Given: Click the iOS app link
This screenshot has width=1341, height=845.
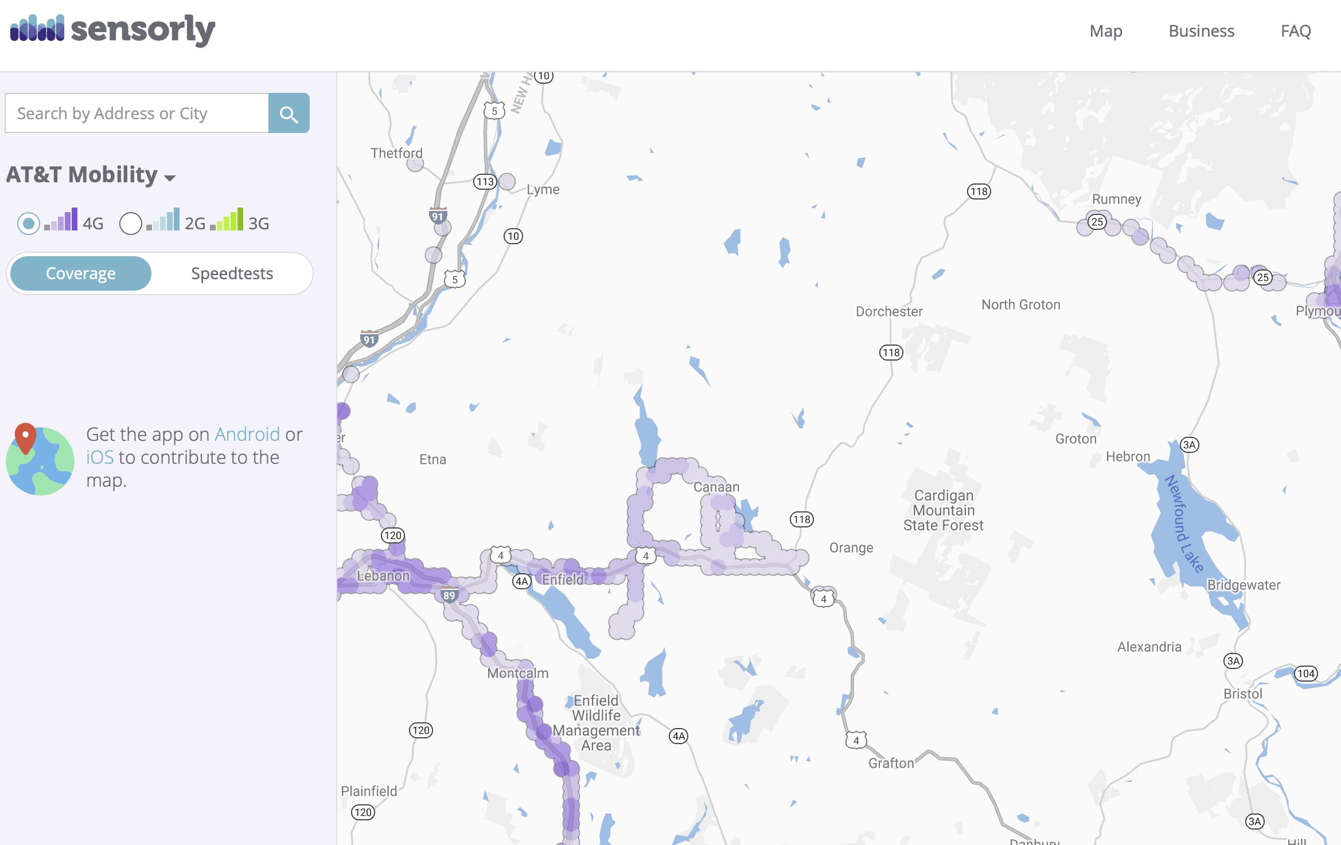Looking at the screenshot, I should click(x=100, y=457).
